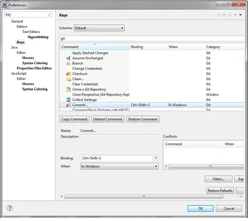This screenshot has width=248, height=221.
Task: Click the Unbind Command button
Action: point(108,119)
